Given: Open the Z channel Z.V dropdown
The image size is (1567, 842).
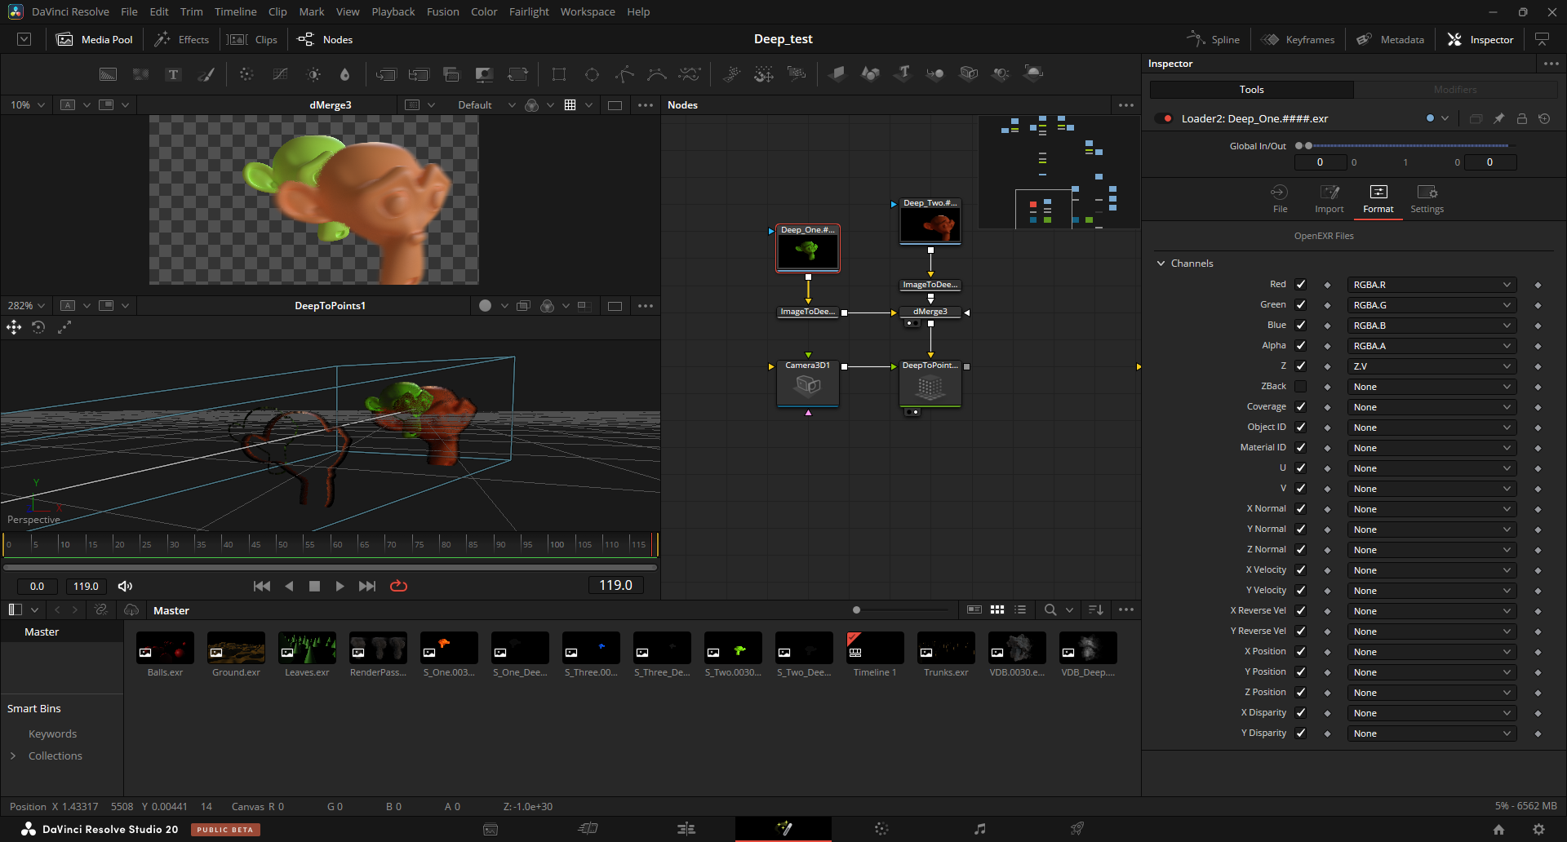Looking at the screenshot, I should point(1432,366).
